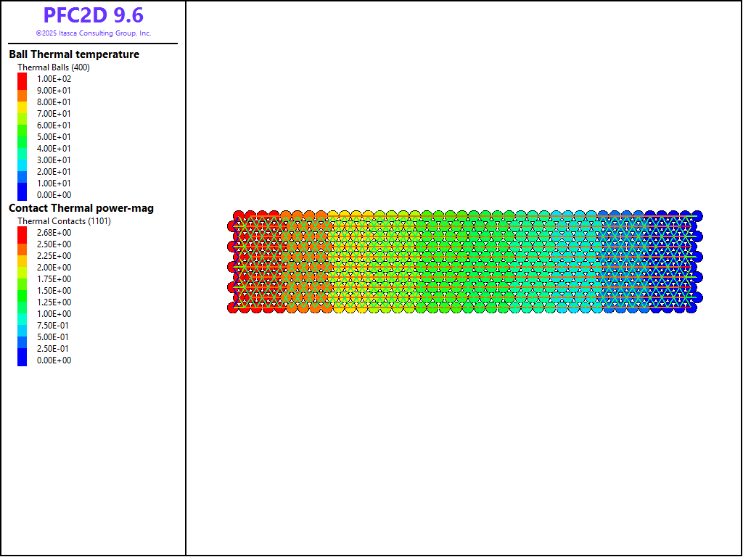Choose the cyan 3.00E+01 temperature swatch

22,160
